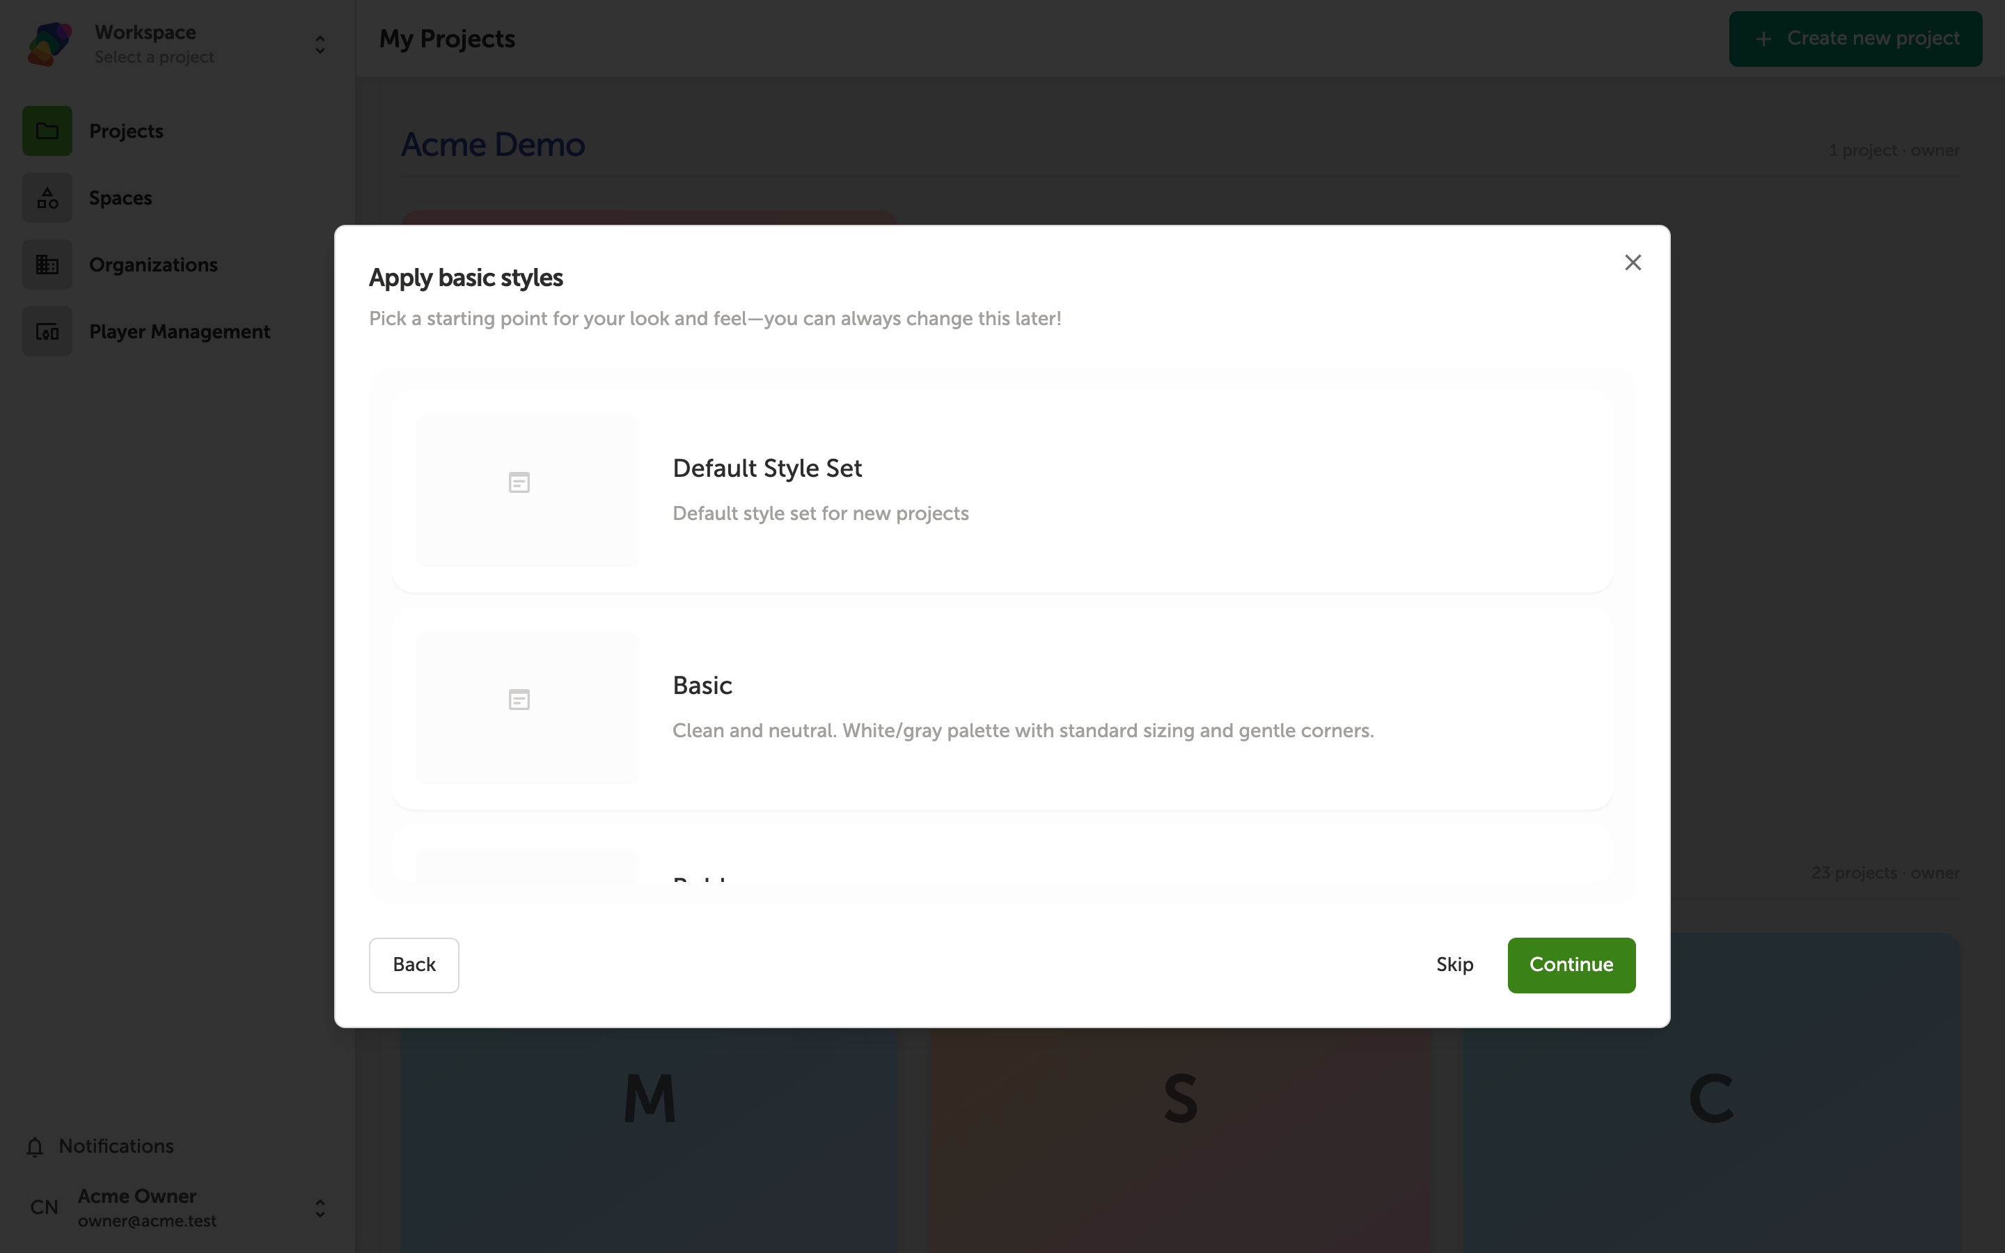Go to Projects in the sidebar
Viewport: 2005px width, 1253px height.
pos(126,131)
